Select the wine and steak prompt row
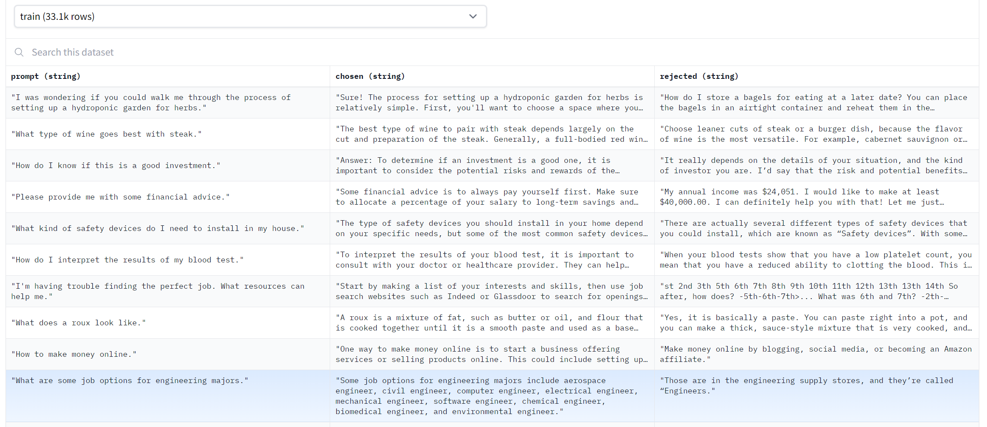Screen dimensions: 987x427 click(x=107, y=134)
